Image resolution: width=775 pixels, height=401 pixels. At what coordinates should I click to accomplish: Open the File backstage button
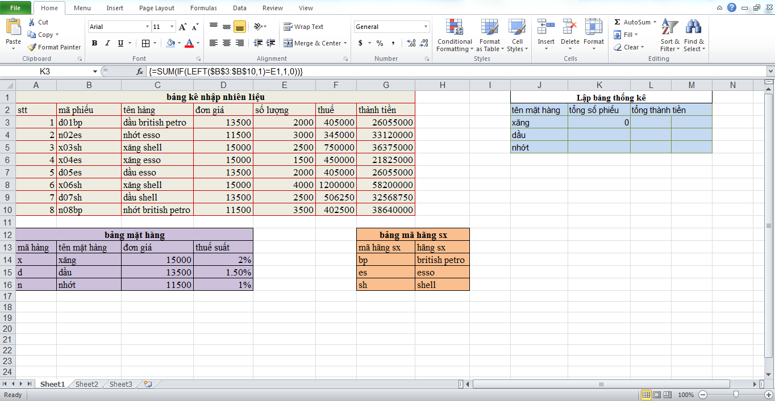pos(15,8)
